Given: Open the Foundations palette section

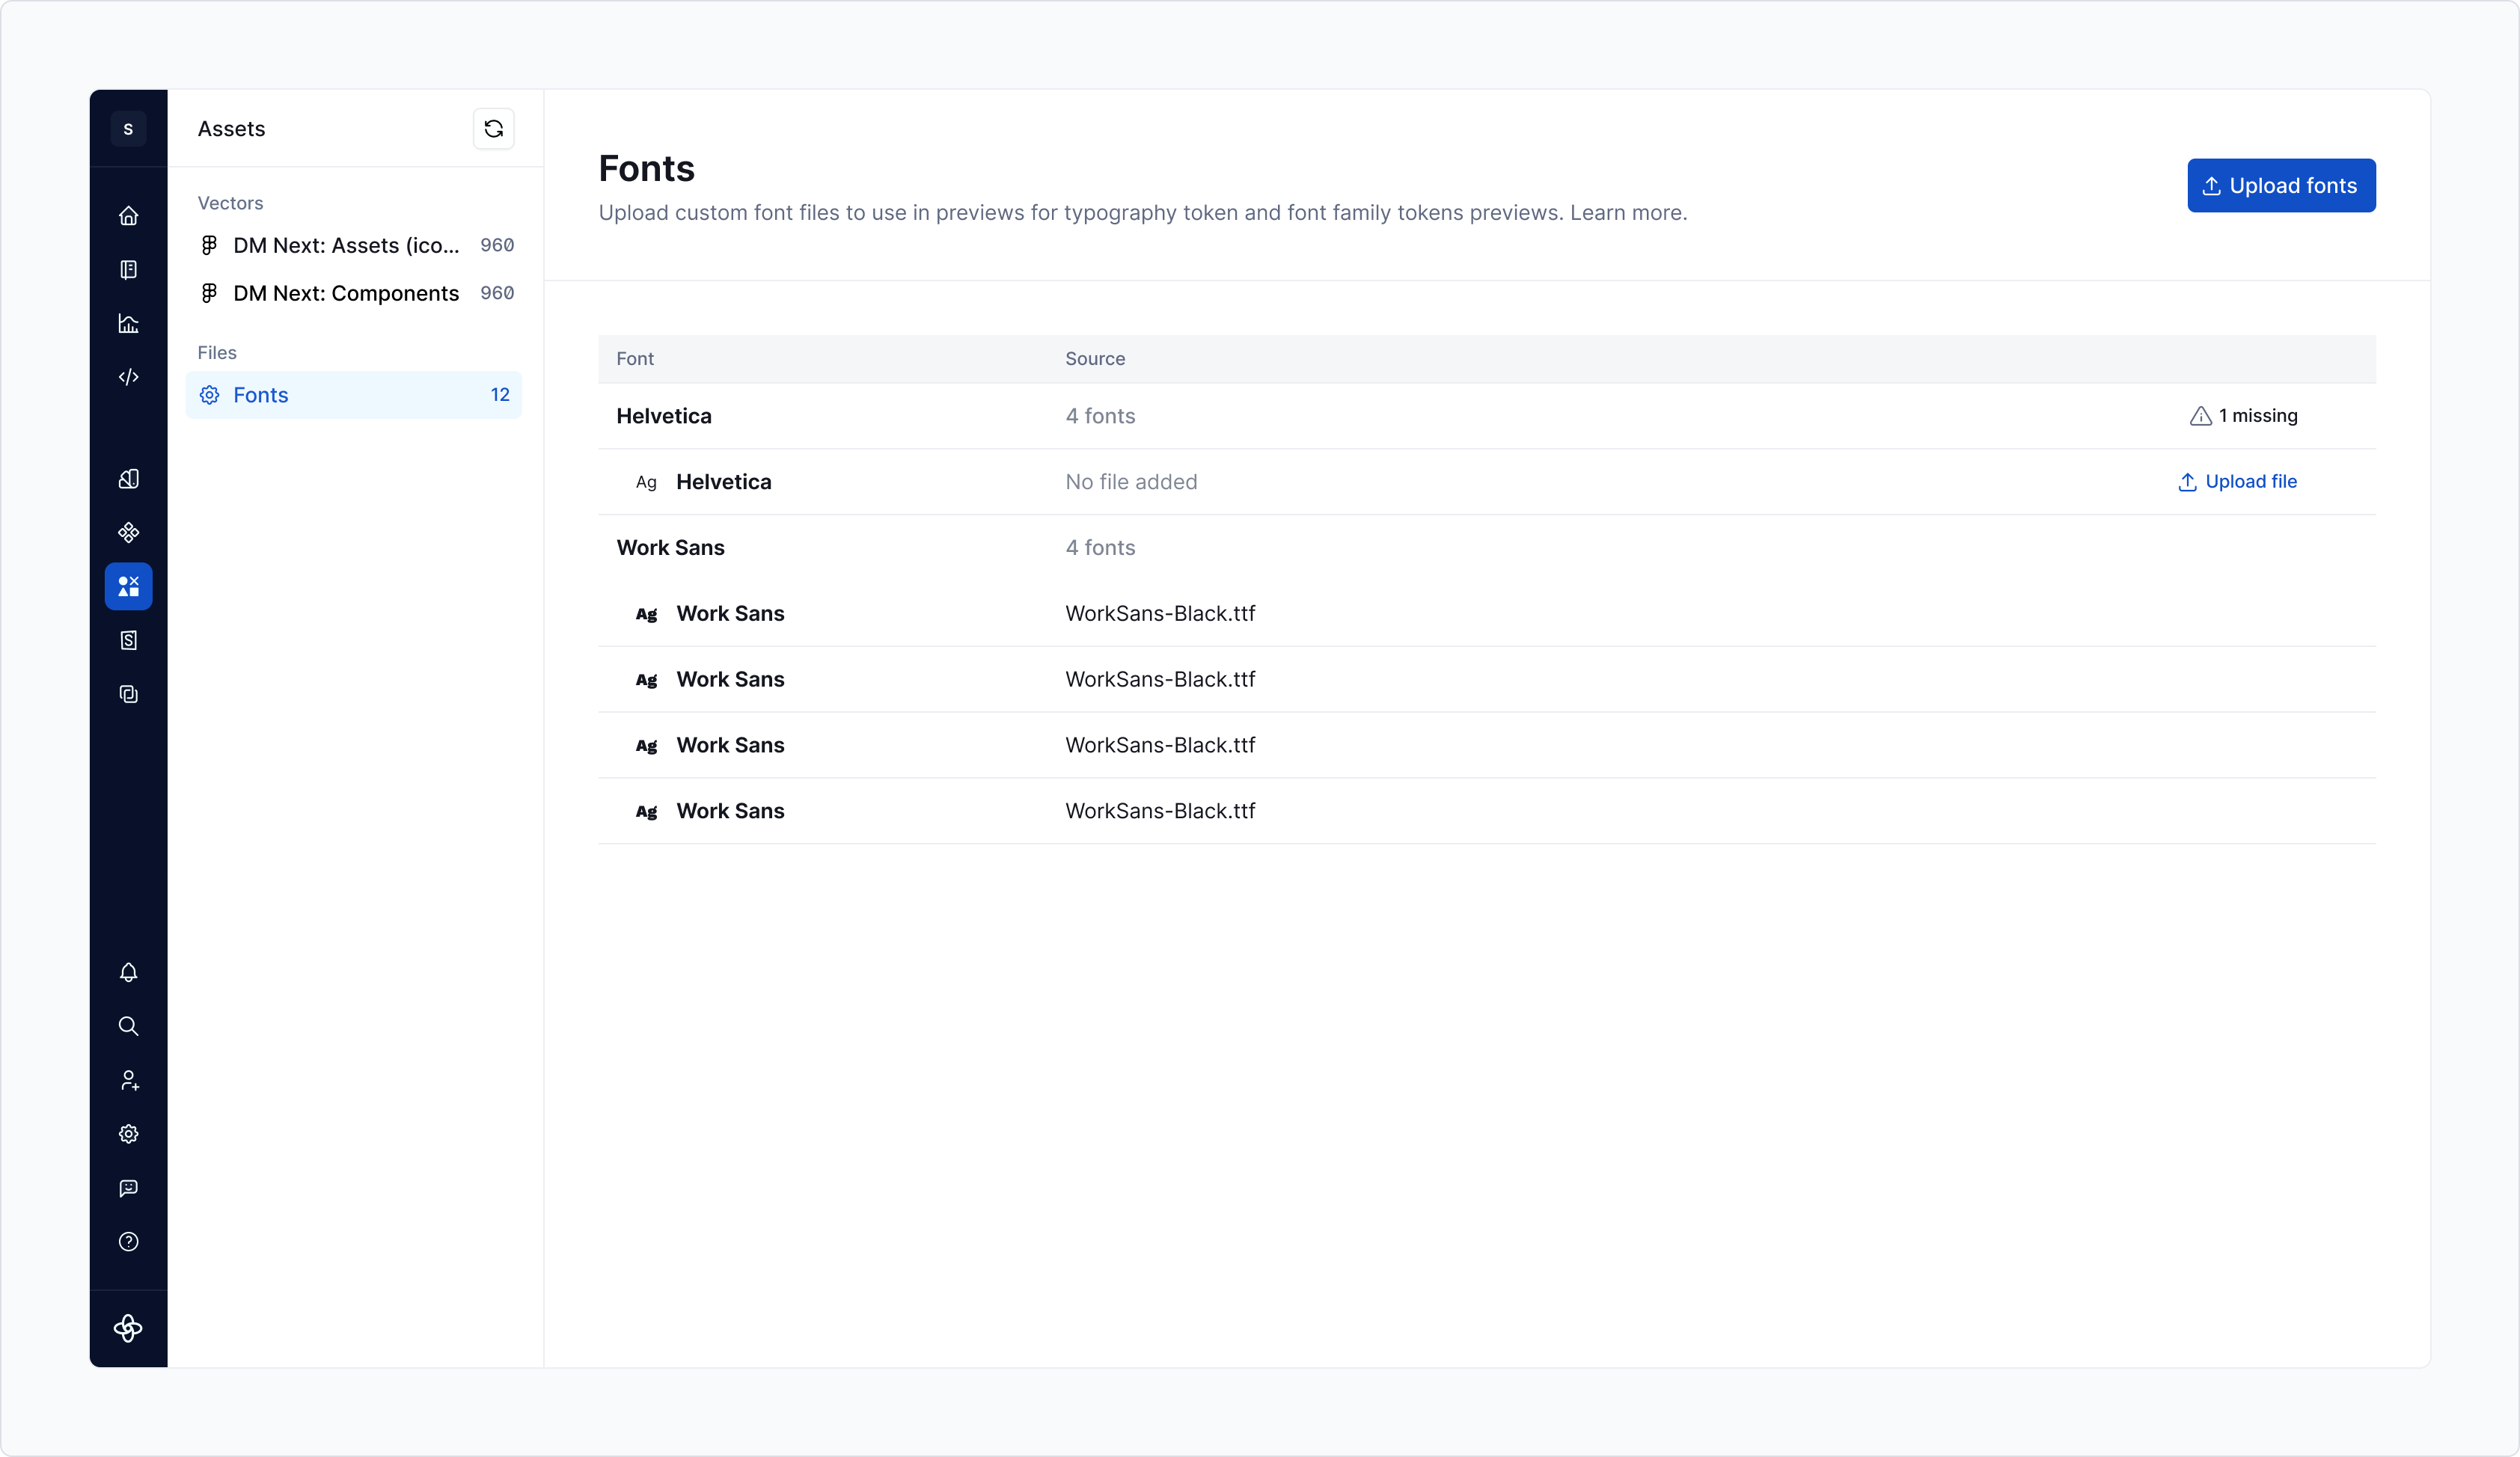Looking at the screenshot, I should pyautogui.click(x=128, y=479).
